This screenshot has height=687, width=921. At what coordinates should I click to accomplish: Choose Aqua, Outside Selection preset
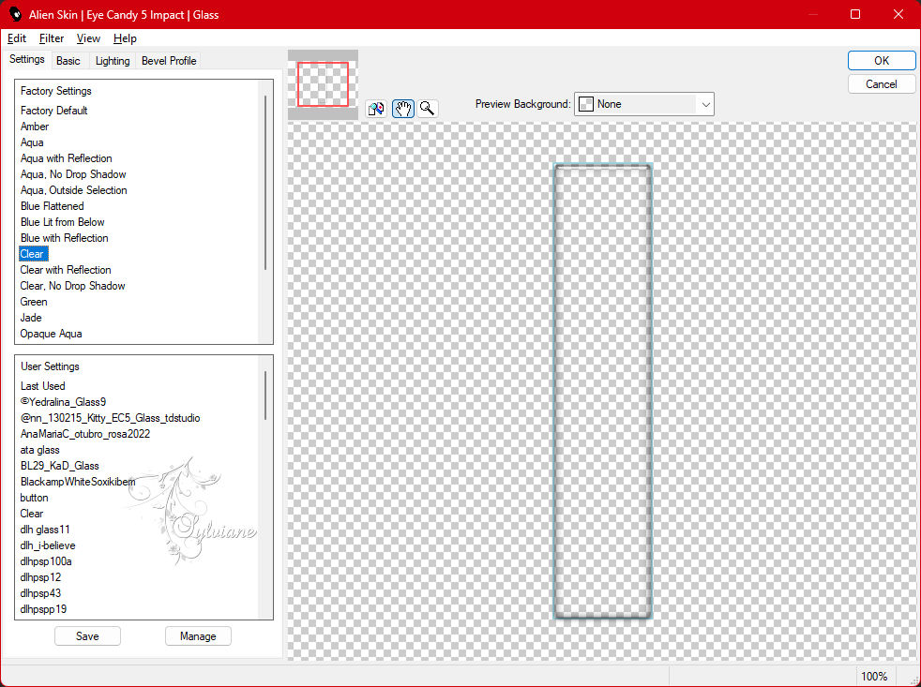[74, 189]
